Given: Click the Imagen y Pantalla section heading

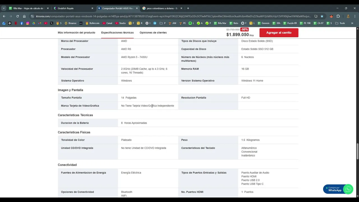Looking at the screenshot, I should (x=70, y=90).
